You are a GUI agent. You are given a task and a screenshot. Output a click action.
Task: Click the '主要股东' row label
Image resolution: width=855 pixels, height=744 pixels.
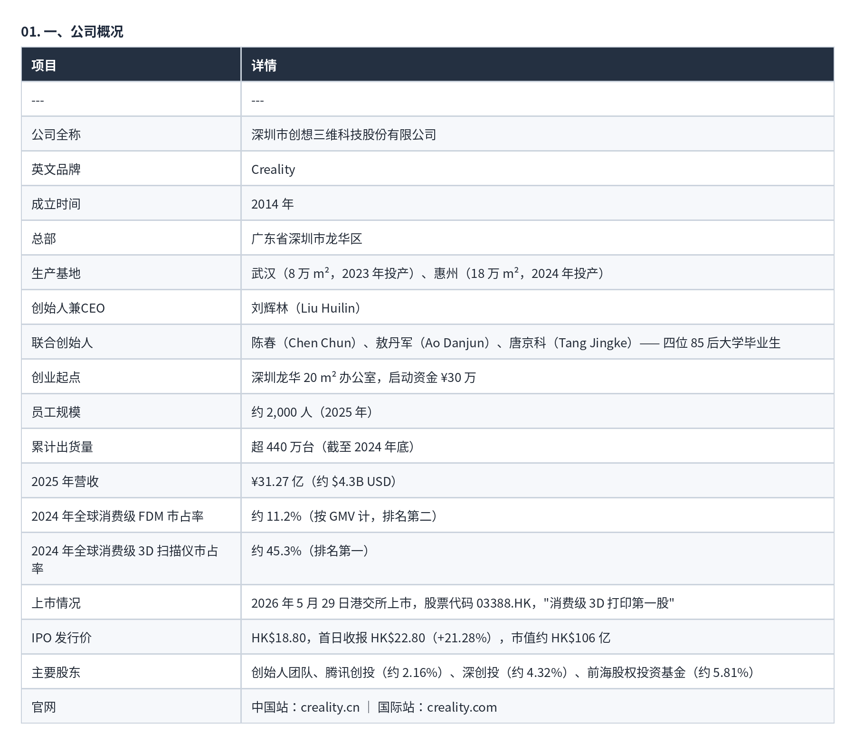coord(131,672)
